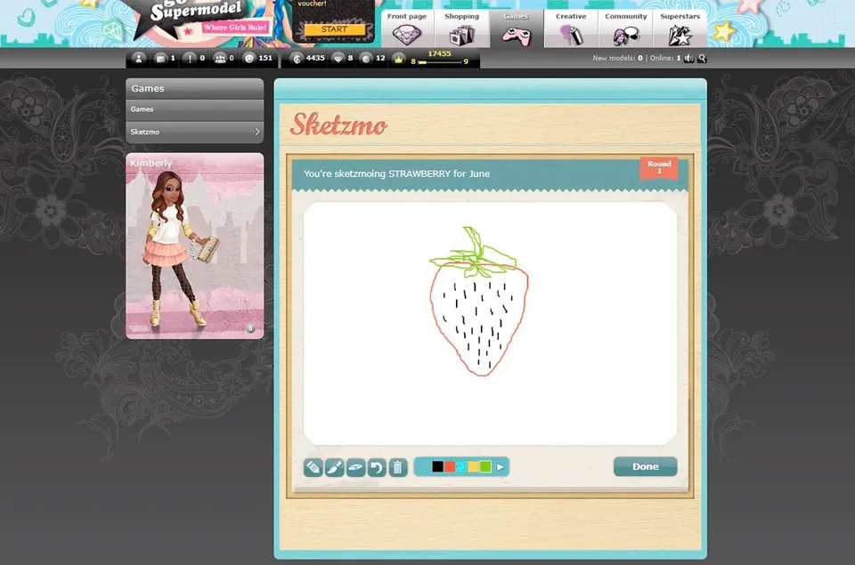Viewport: 855px width, 565px height.
Task: Click the gold crown level icon
Action: point(399,59)
